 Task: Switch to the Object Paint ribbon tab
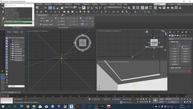point(42,15)
